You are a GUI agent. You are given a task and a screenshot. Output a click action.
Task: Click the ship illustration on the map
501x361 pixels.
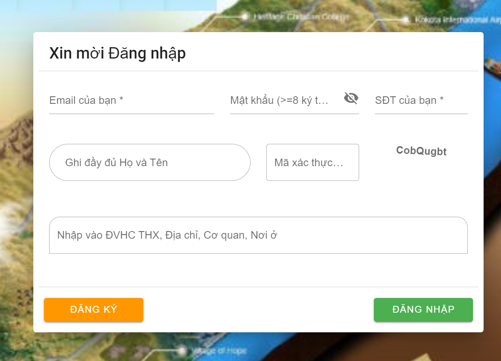coord(493,66)
